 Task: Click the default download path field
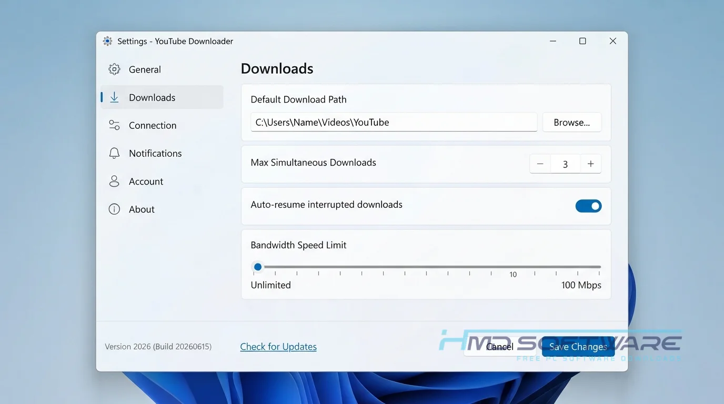coord(394,122)
